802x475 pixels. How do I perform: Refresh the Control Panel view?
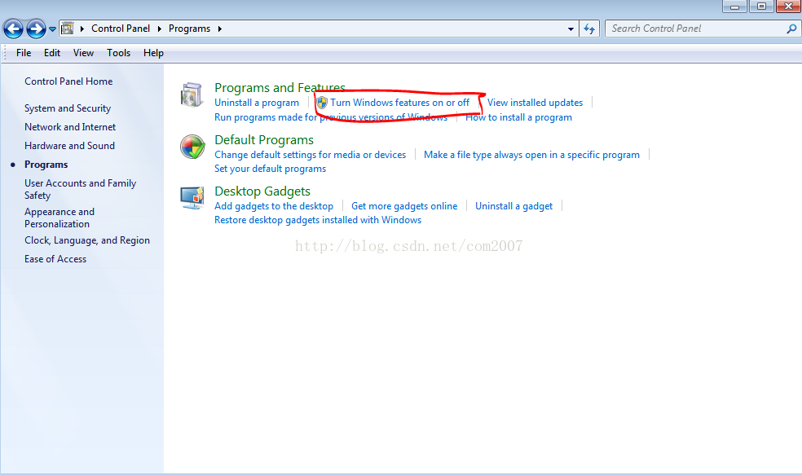pyautogui.click(x=589, y=29)
